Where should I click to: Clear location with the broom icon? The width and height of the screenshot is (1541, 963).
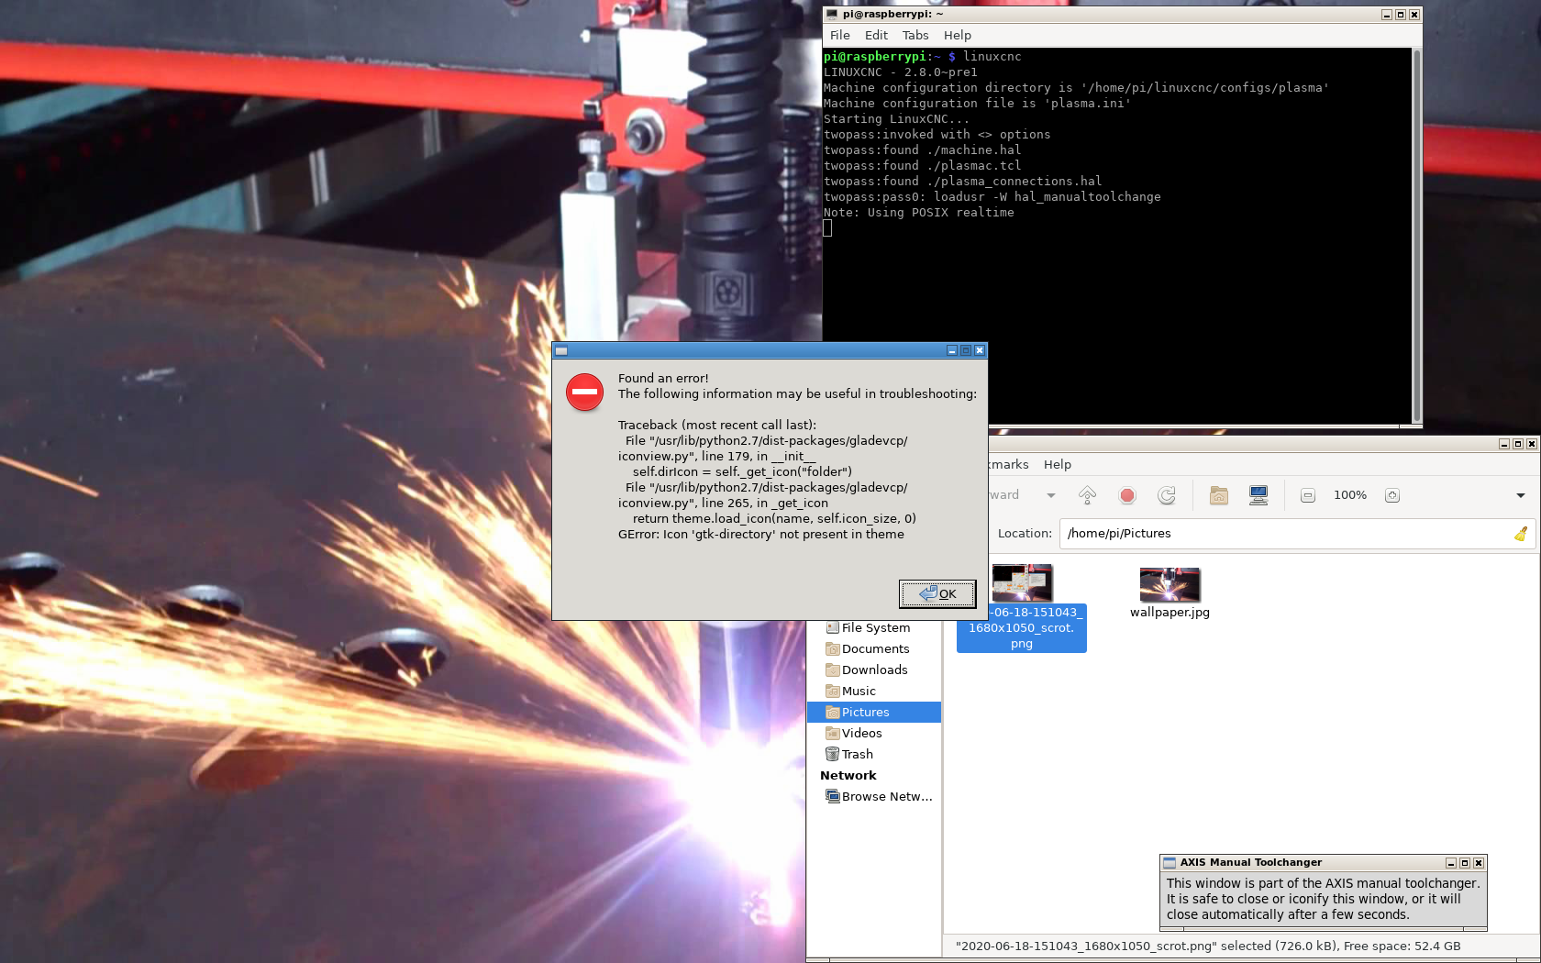(x=1521, y=534)
